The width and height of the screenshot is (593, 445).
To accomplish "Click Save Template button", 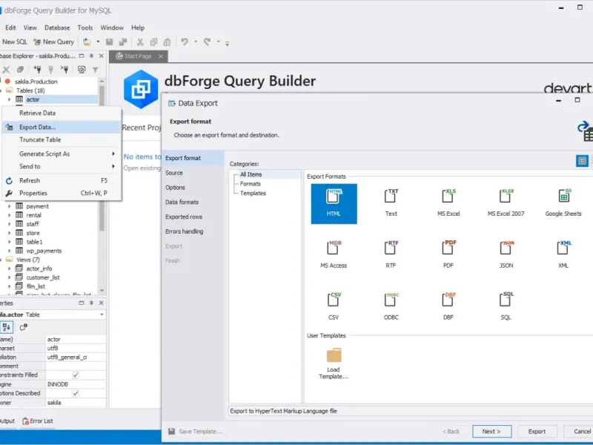I will 195,432.
